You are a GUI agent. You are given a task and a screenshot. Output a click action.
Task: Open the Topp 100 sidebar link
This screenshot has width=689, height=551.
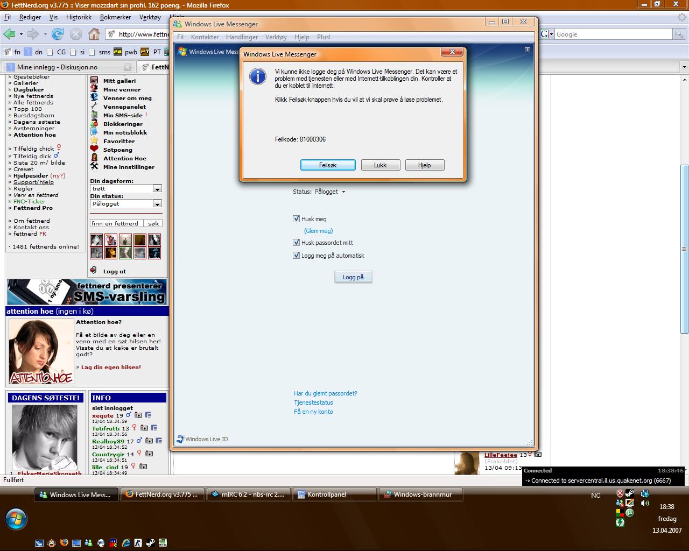click(27, 109)
